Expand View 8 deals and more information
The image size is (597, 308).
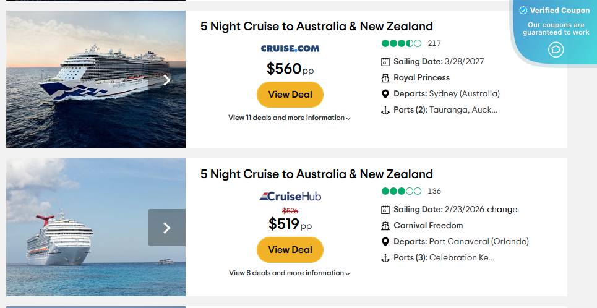click(x=290, y=273)
